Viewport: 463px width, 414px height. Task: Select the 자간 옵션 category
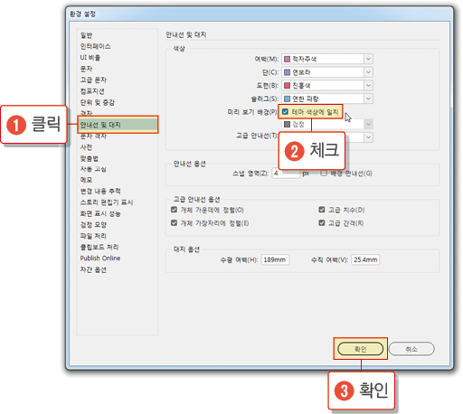coord(93,269)
